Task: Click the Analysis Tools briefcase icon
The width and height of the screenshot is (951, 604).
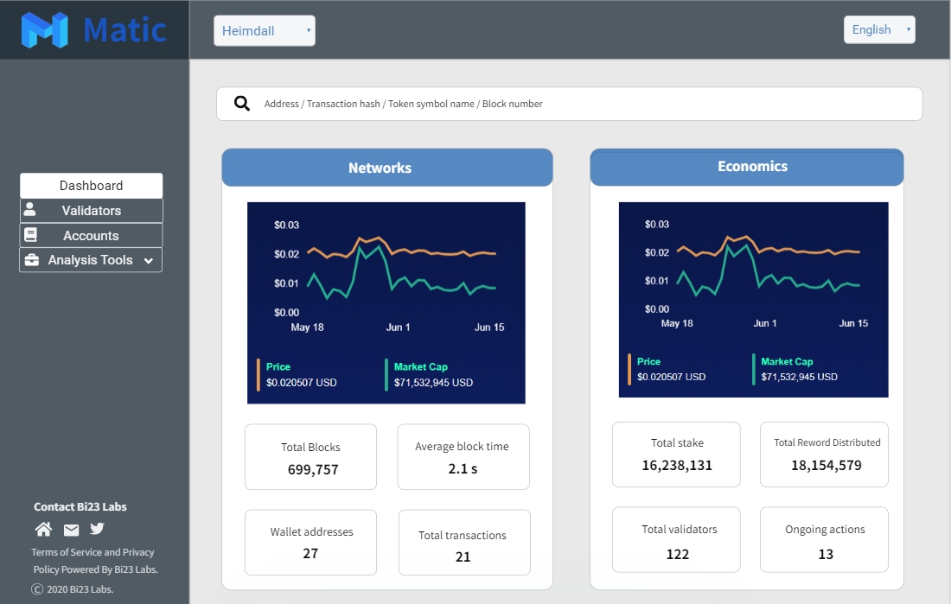Action: [32, 260]
